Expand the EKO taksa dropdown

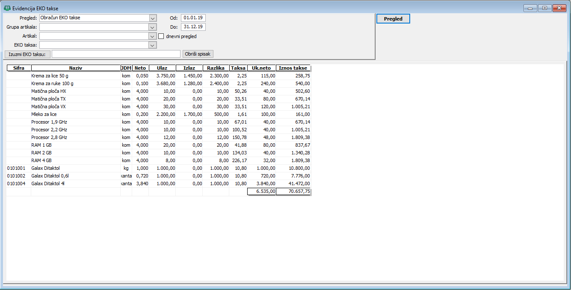click(x=153, y=45)
